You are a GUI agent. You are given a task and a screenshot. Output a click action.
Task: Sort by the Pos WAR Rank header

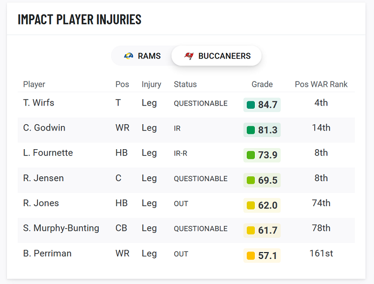pyautogui.click(x=321, y=84)
